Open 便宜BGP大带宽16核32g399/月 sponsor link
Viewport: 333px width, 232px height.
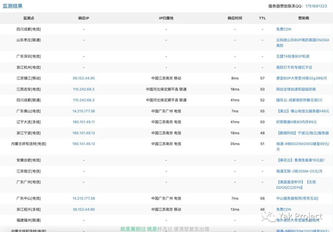[x=301, y=78]
